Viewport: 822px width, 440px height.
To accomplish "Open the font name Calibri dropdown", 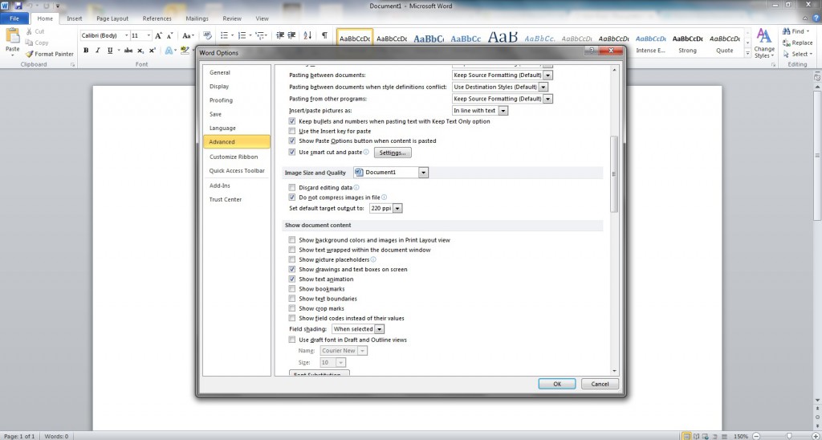I will (126, 35).
